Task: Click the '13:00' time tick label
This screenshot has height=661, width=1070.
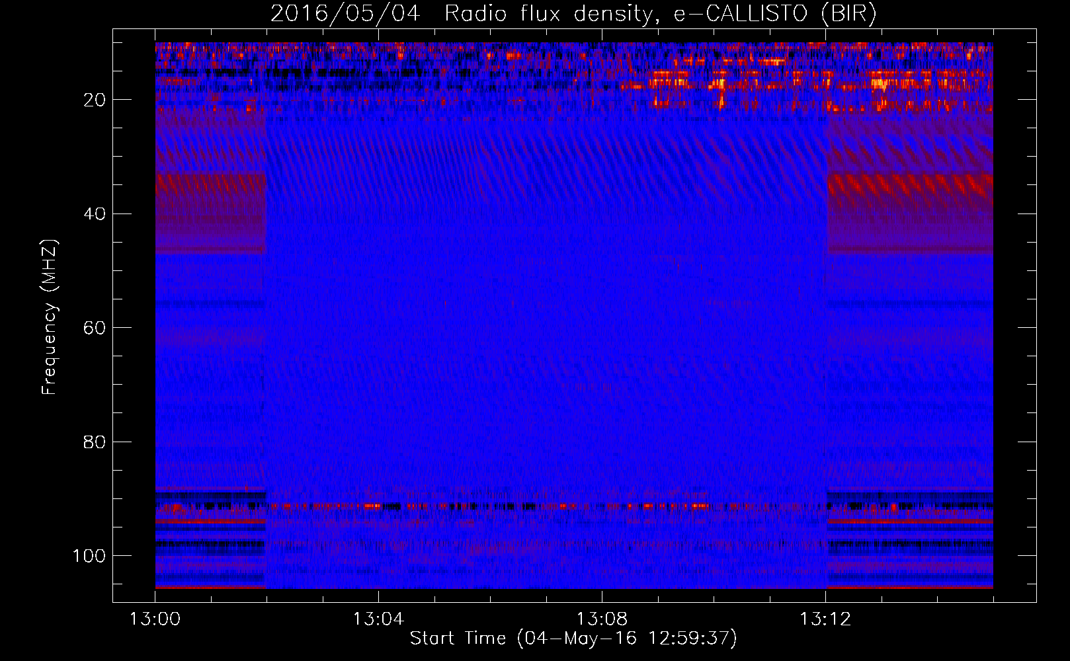Action: [155, 619]
